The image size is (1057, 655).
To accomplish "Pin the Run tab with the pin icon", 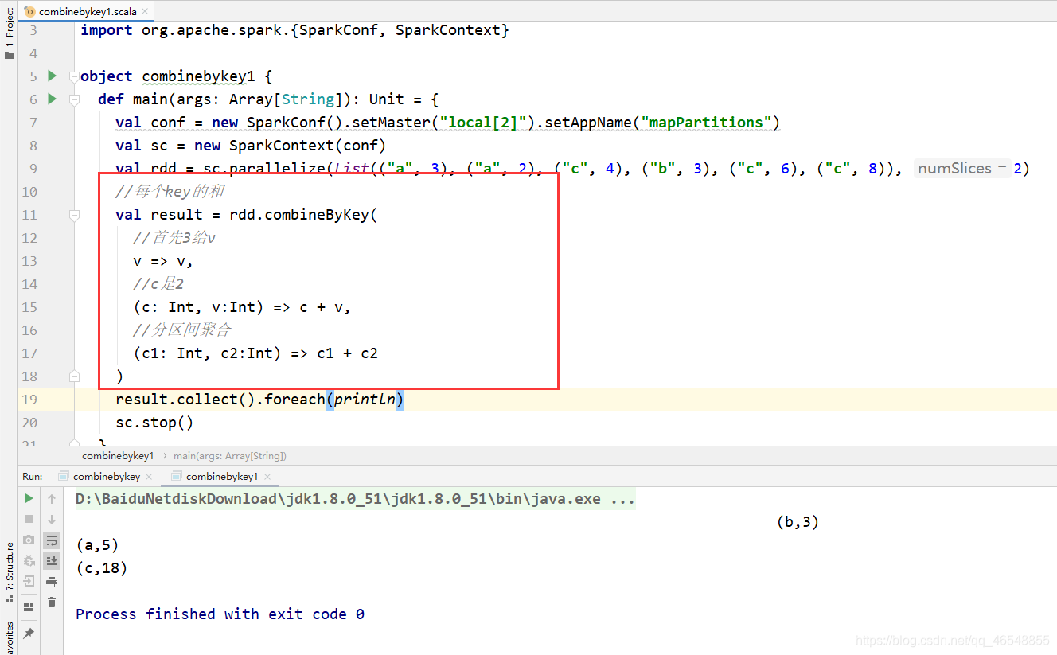I will [29, 634].
